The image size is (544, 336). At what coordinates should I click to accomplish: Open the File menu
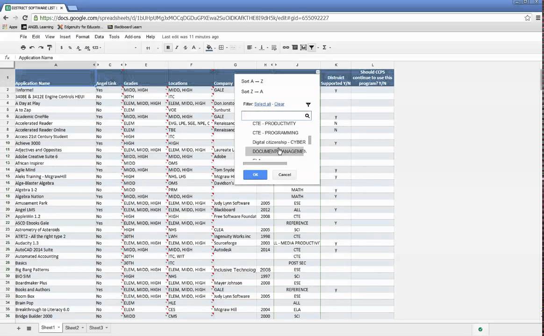tap(23, 37)
